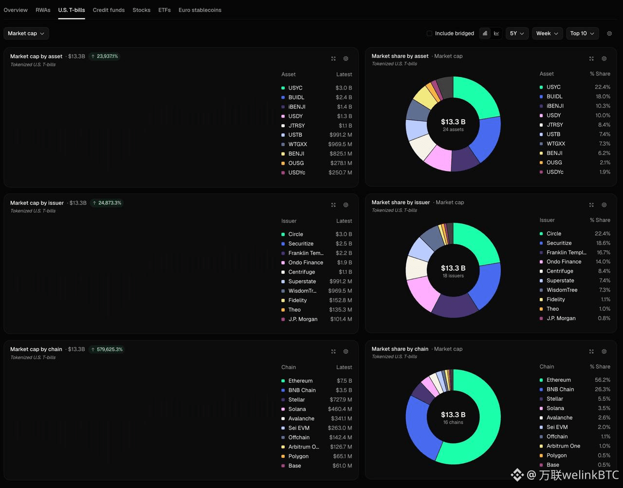Click JTRSY row in Market cap by asset
The height and width of the screenshot is (488, 623).
click(317, 126)
